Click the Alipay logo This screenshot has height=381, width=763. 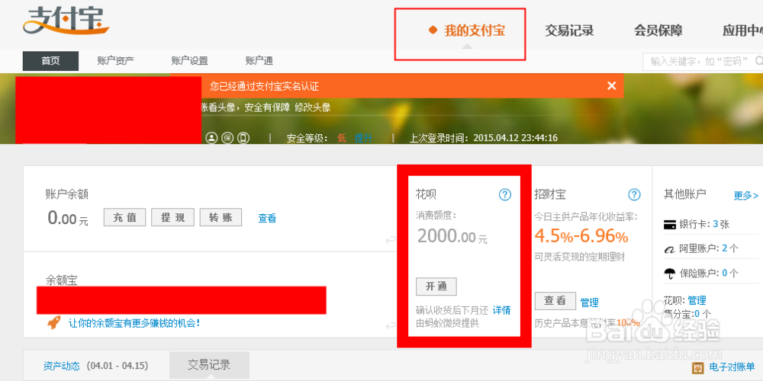pos(66,21)
